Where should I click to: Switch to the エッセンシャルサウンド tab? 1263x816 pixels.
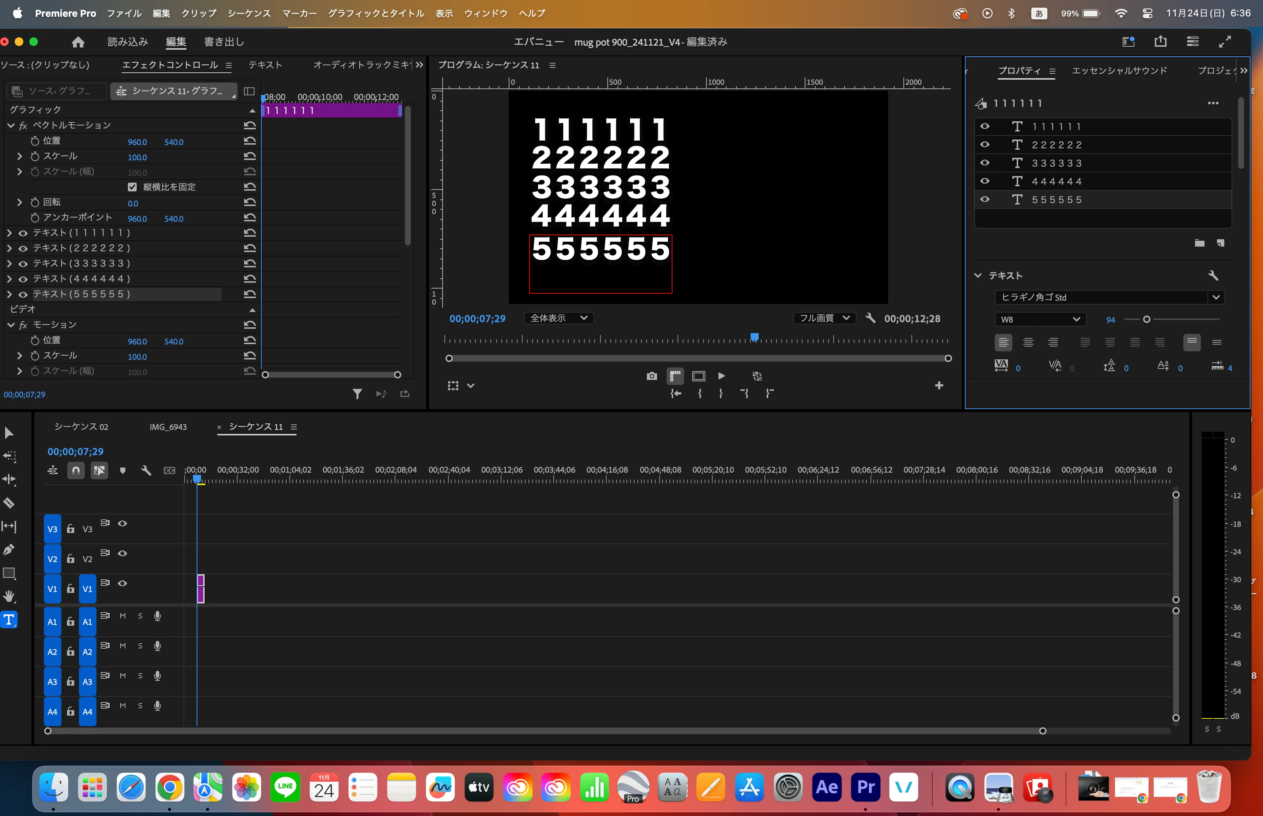tap(1119, 70)
